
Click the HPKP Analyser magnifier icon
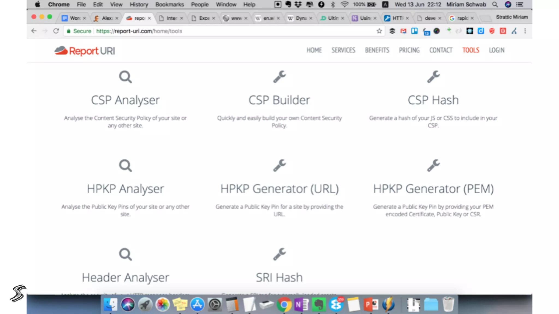[x=125, y=166]
